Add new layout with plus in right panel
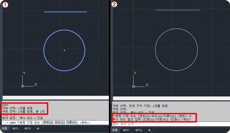The height and width of the screenshot is (133, 230). click(x=149, y=130)
